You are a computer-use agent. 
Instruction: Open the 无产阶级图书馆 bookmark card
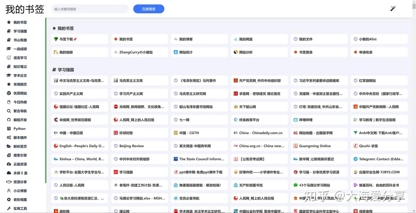[x=259, y=185]
